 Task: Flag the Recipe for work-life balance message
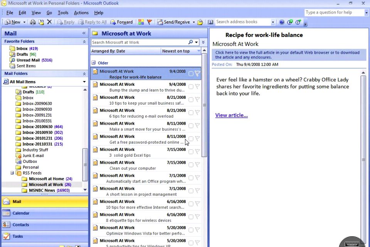[x=197, y=73]
